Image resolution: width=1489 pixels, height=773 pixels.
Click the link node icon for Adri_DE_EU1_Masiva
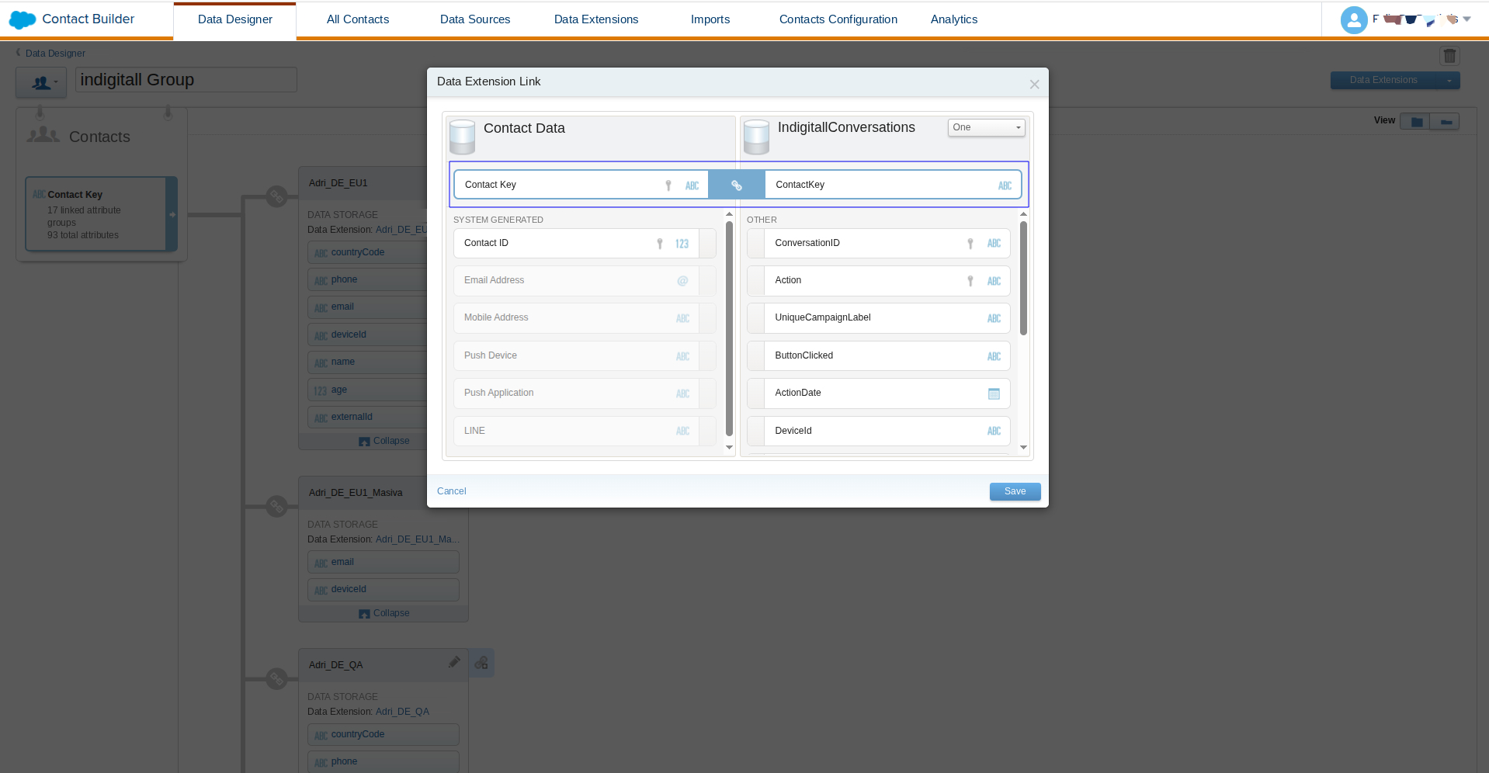[x=276, y=507]
